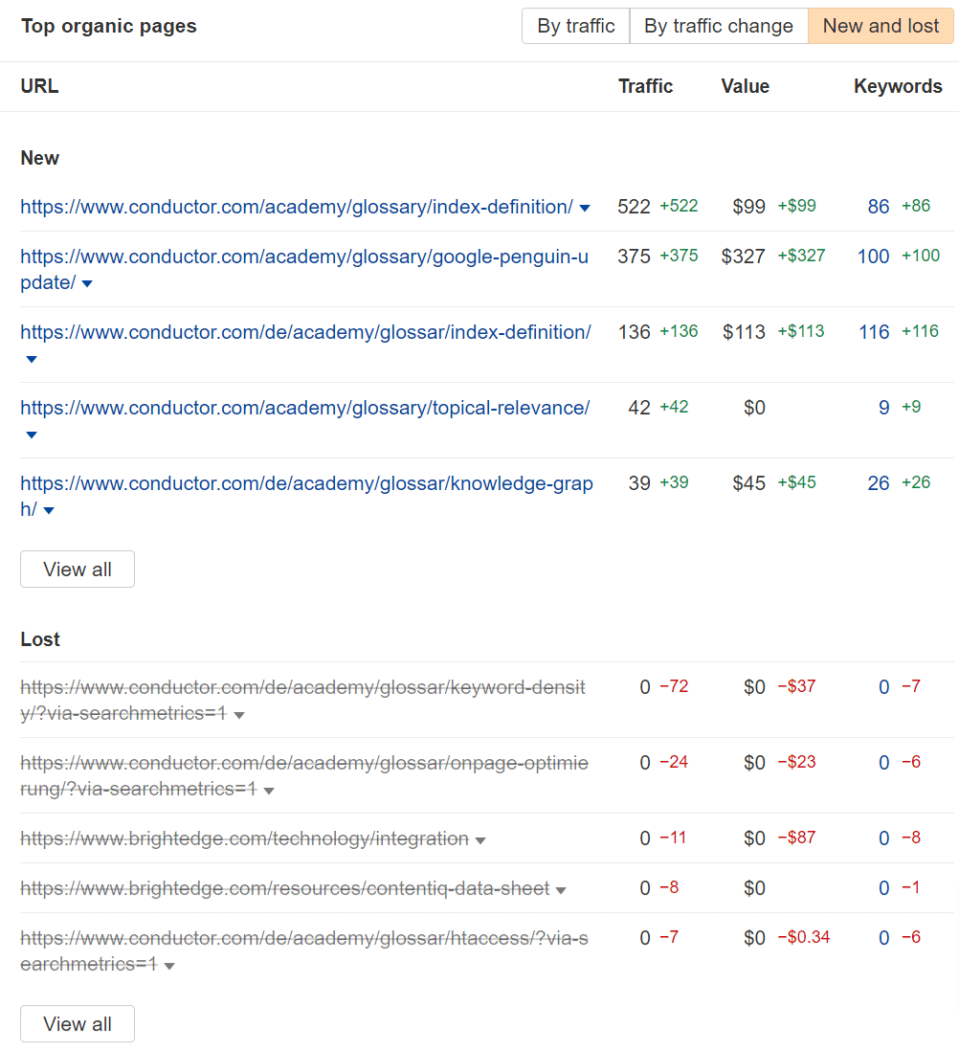Image resolution: width=959 pixels, height=1050 pixels.
Task: Select the New and lost view
Action: coord(880,26)
